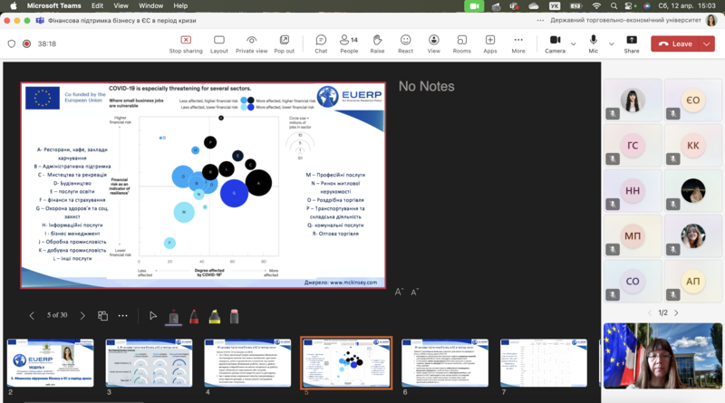Image resolution: width=725 pixels, height=403 pixels.
Task: Open more slide options ellipsis
Action: pyautogui.click(x=122, y=316)
